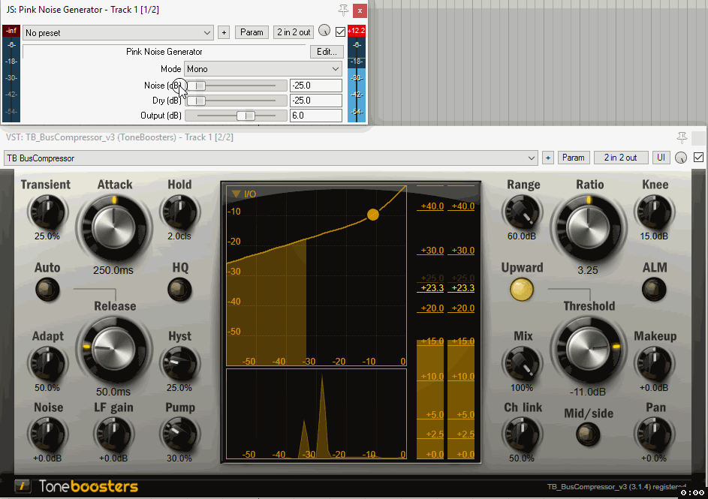Click the Noise (dB) slider
Screen dimensions: 708x499
236,86
